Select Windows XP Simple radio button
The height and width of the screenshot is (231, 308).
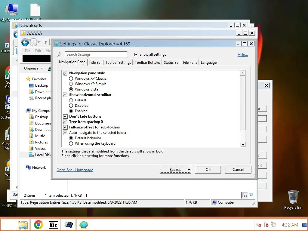click(x=71, y=84)
